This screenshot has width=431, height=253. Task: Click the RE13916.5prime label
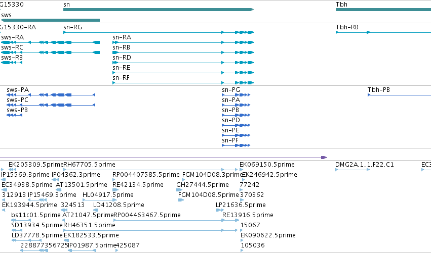(x=248, y=215)
